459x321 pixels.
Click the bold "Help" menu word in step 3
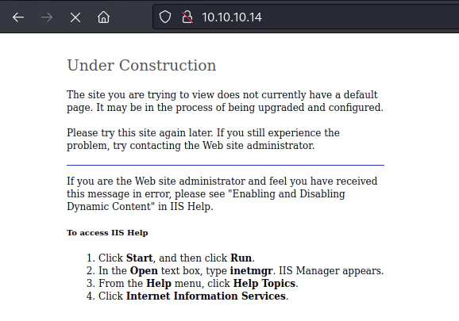click(159, 283)
